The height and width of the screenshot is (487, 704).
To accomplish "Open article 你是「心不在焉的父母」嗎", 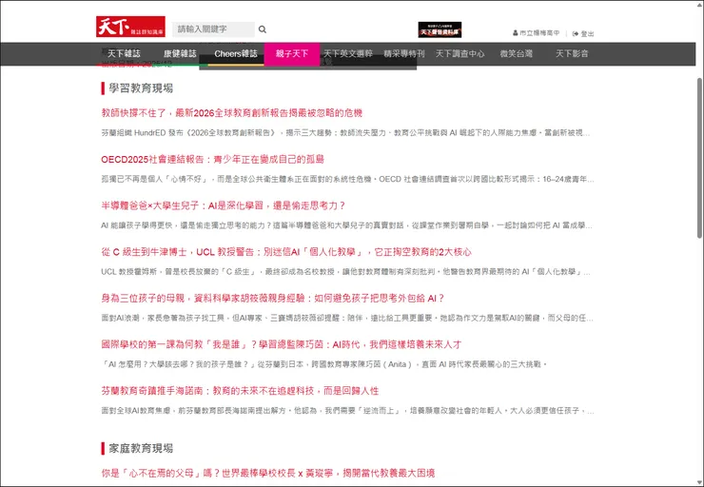I will point(268,473).
